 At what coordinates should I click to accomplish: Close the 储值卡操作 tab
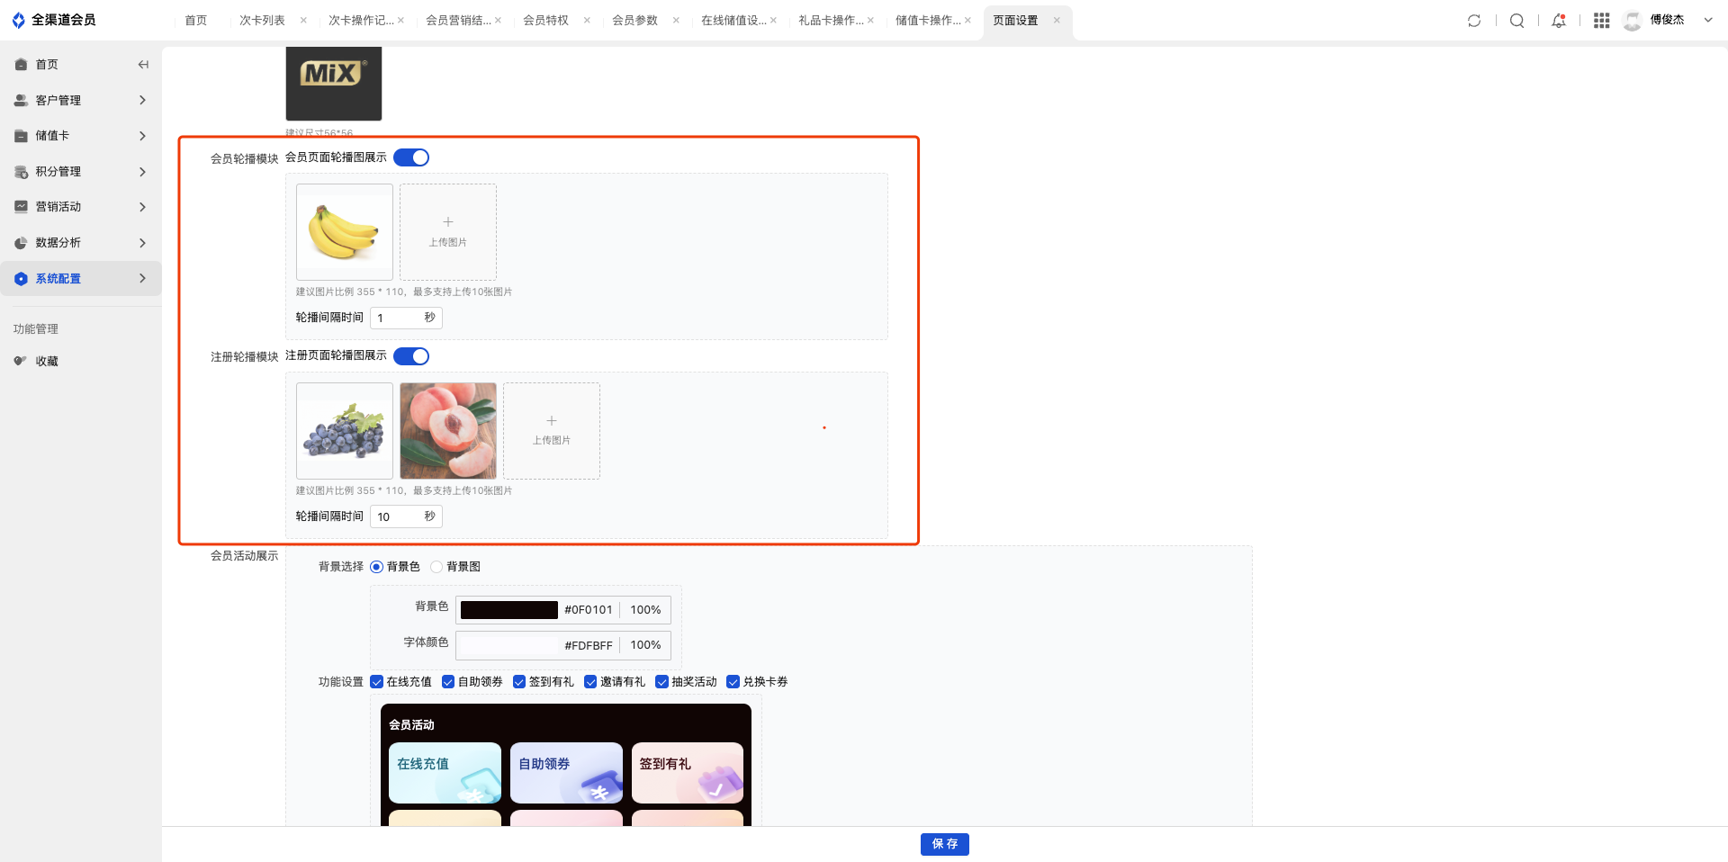coord(967,21)
